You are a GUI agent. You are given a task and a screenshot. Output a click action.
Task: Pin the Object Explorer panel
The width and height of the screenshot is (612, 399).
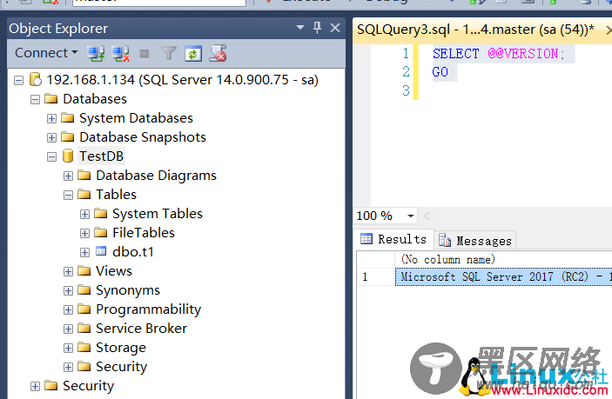[317, 28]
